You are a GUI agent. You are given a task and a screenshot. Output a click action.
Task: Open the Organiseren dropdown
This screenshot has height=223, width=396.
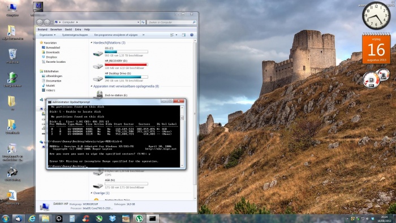coord(47,35)
